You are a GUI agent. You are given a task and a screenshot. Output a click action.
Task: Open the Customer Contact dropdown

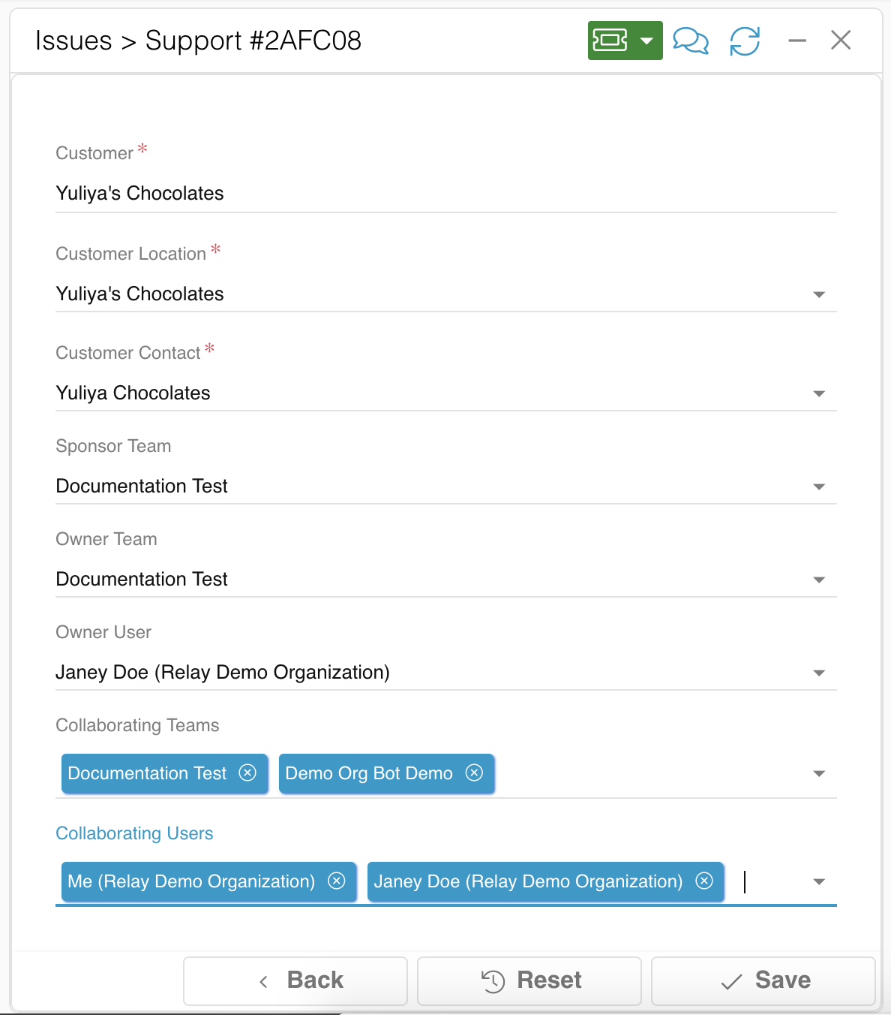tap(819, 393)
